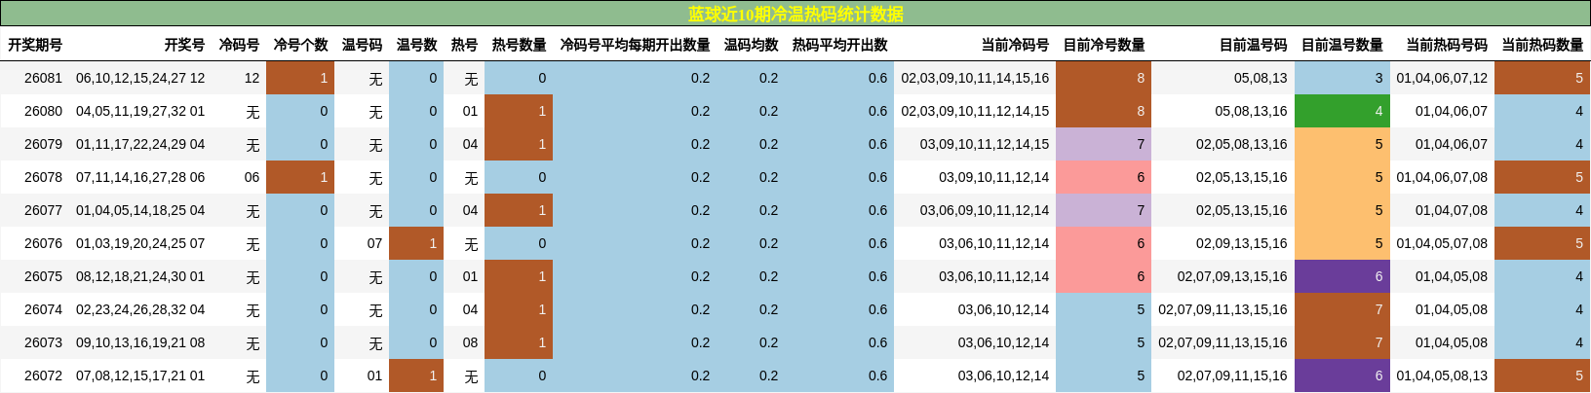This screenshot has width=1591, height=393.
Task: Select period cell 26080
Action: (x=43, y=111)
